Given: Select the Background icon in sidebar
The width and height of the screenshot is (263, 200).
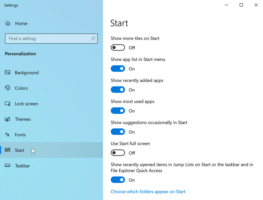Looking at the screenshot, I should tap(7, 72).
